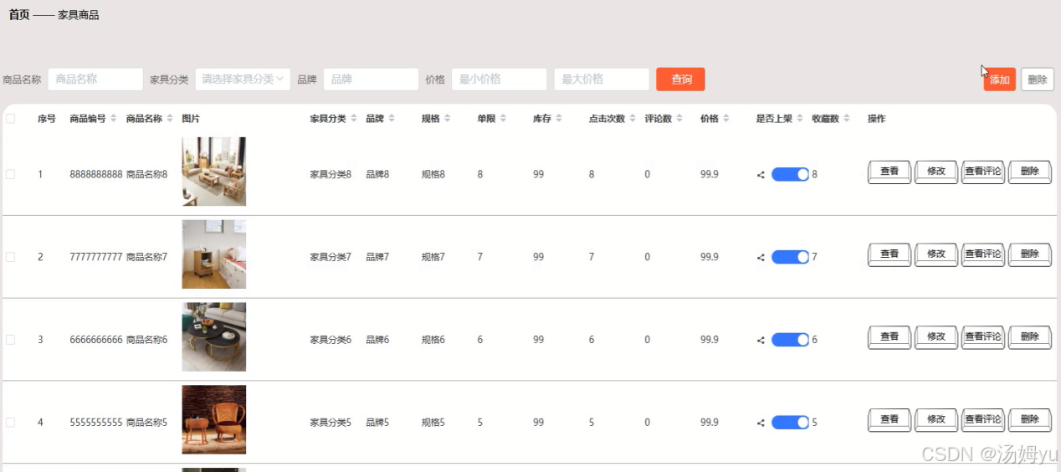Viewport: 1061px width, 472px height.
Task: Click the 家具分类8 cell
Action: 331,174
